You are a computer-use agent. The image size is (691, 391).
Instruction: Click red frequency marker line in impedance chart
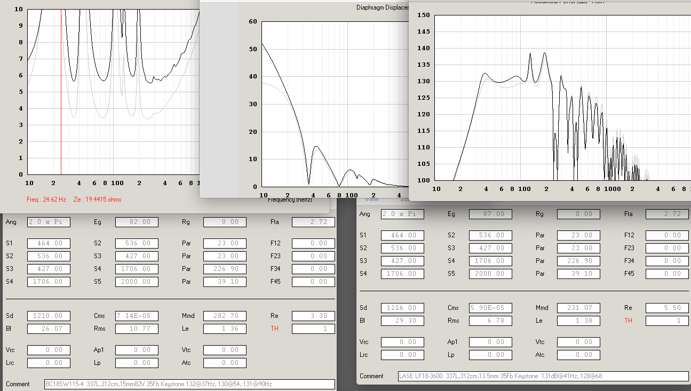coord(61,92)
